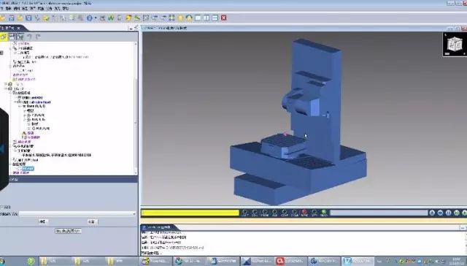Click the blue floppy disk save icon
467x266 pixels.
28,18
